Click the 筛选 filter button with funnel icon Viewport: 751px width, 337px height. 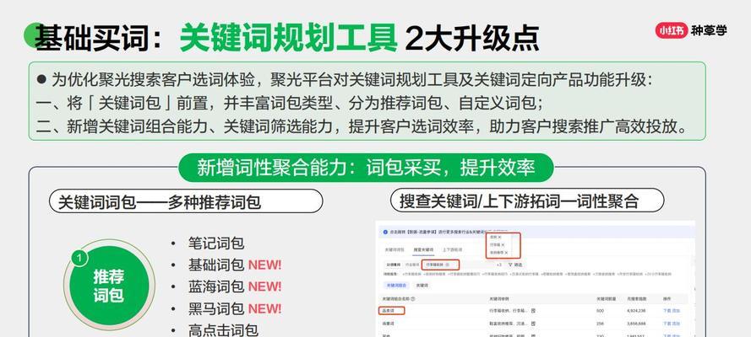click(514, 265)
